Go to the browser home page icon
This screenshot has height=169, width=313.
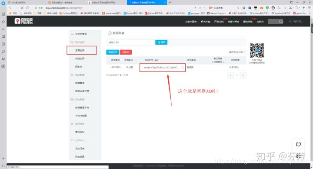(28, 8)
